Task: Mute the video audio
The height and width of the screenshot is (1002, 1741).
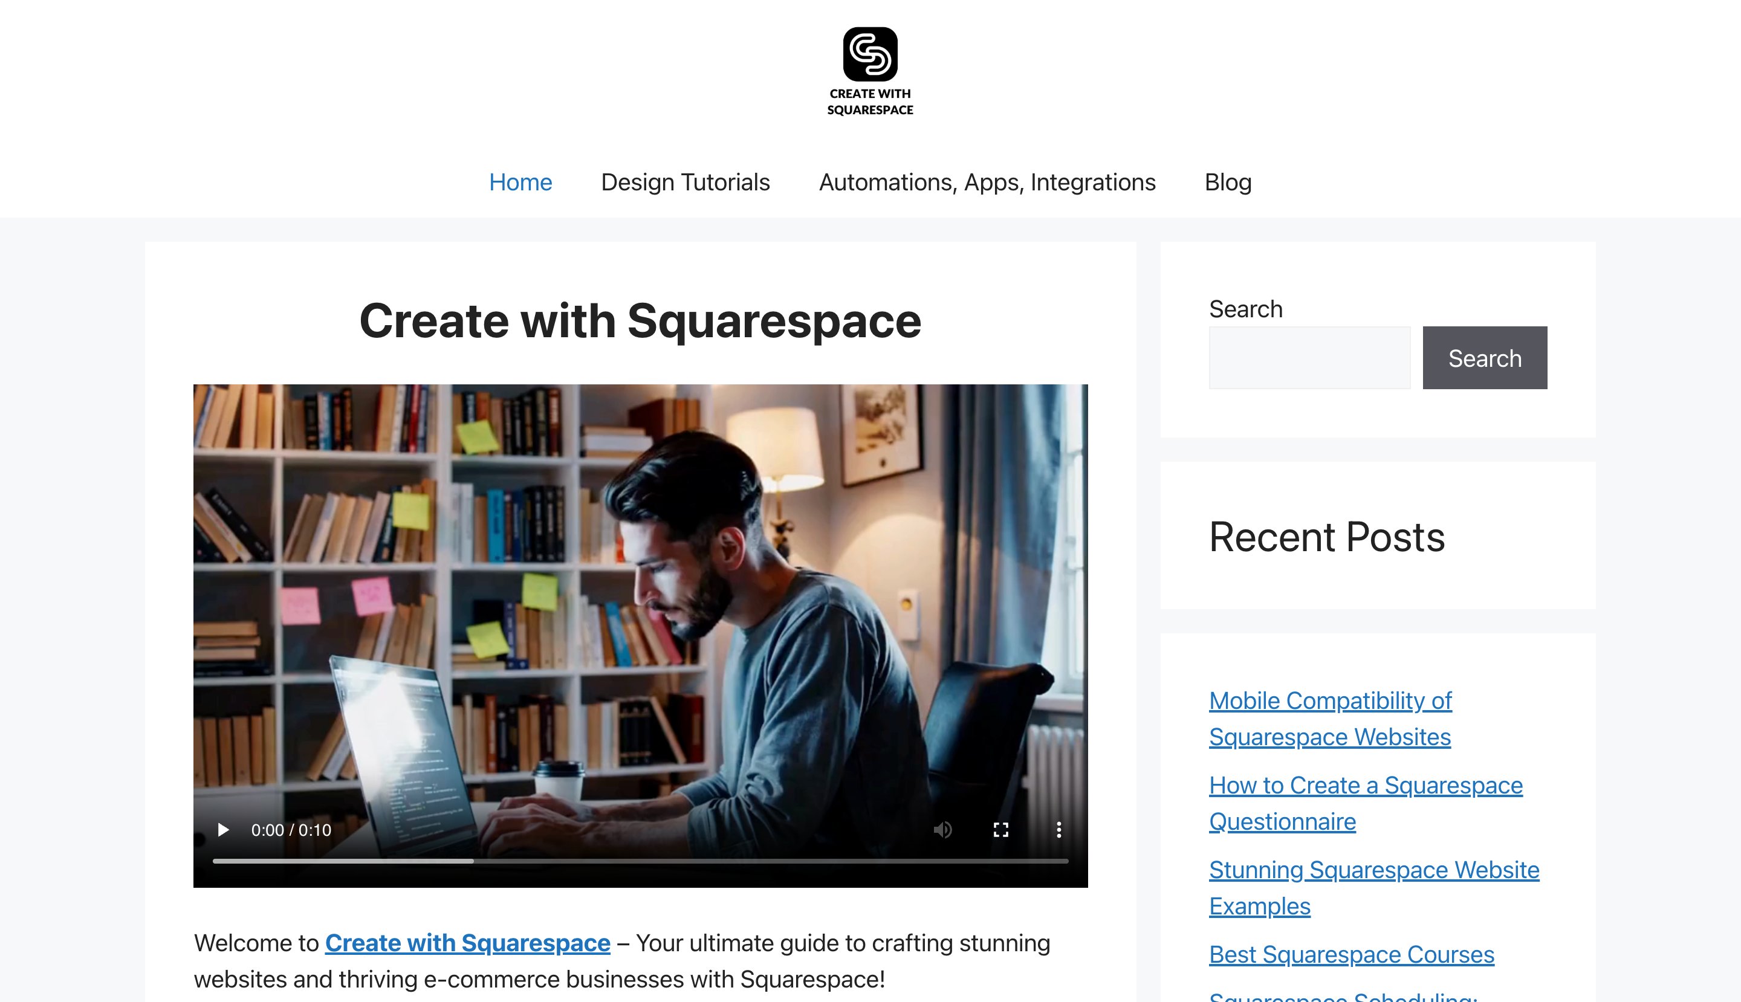Action: coord(943,829)
